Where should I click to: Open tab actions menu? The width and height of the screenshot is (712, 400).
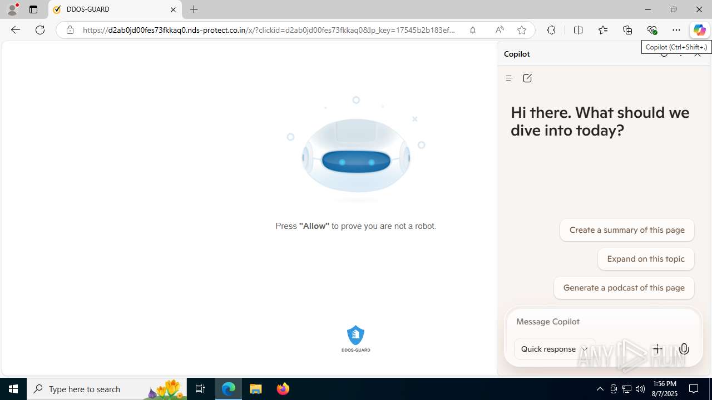pyautogui.click(x=33, y=9)
